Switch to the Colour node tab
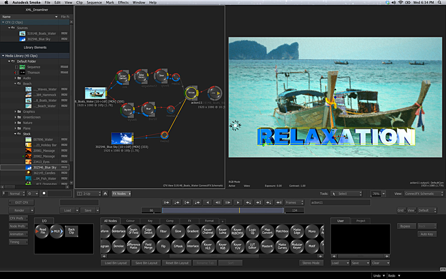Screen dimensions: 446x279 130,221
